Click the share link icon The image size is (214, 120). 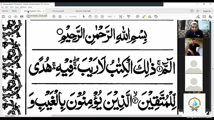(x=198, y=16)
